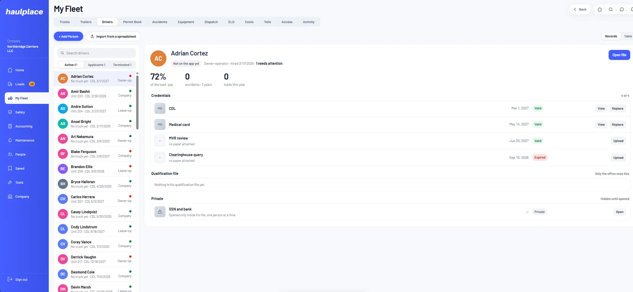Upload a paper for Clearinghouse query
633x292 pixels.
[x=618, y=158]
